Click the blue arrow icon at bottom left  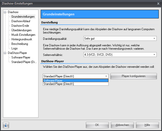point(6,125)
